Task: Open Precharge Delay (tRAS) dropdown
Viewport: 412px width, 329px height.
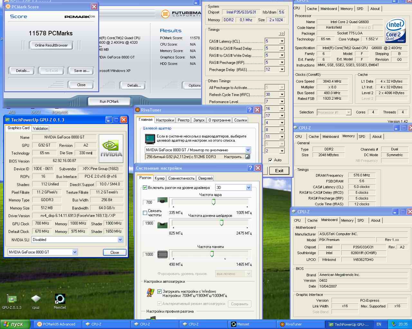Action: click(x=282, y=69)
